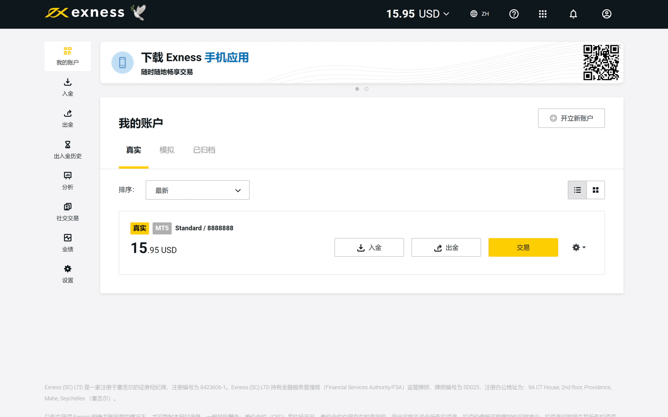
Task: Open the user profile icon
Action: [x=606, y=14]
